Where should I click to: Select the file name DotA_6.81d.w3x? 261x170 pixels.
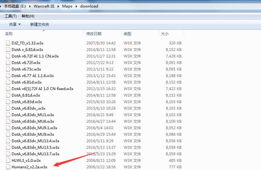[x=26, y=95]
